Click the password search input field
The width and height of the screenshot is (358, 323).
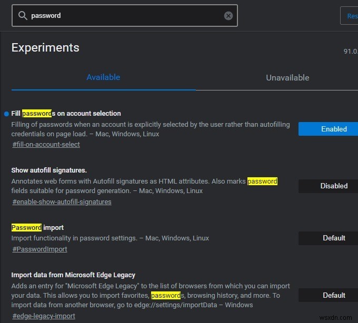coord(125,15)
